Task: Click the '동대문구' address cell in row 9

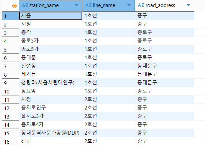Action: click(165, 83)
